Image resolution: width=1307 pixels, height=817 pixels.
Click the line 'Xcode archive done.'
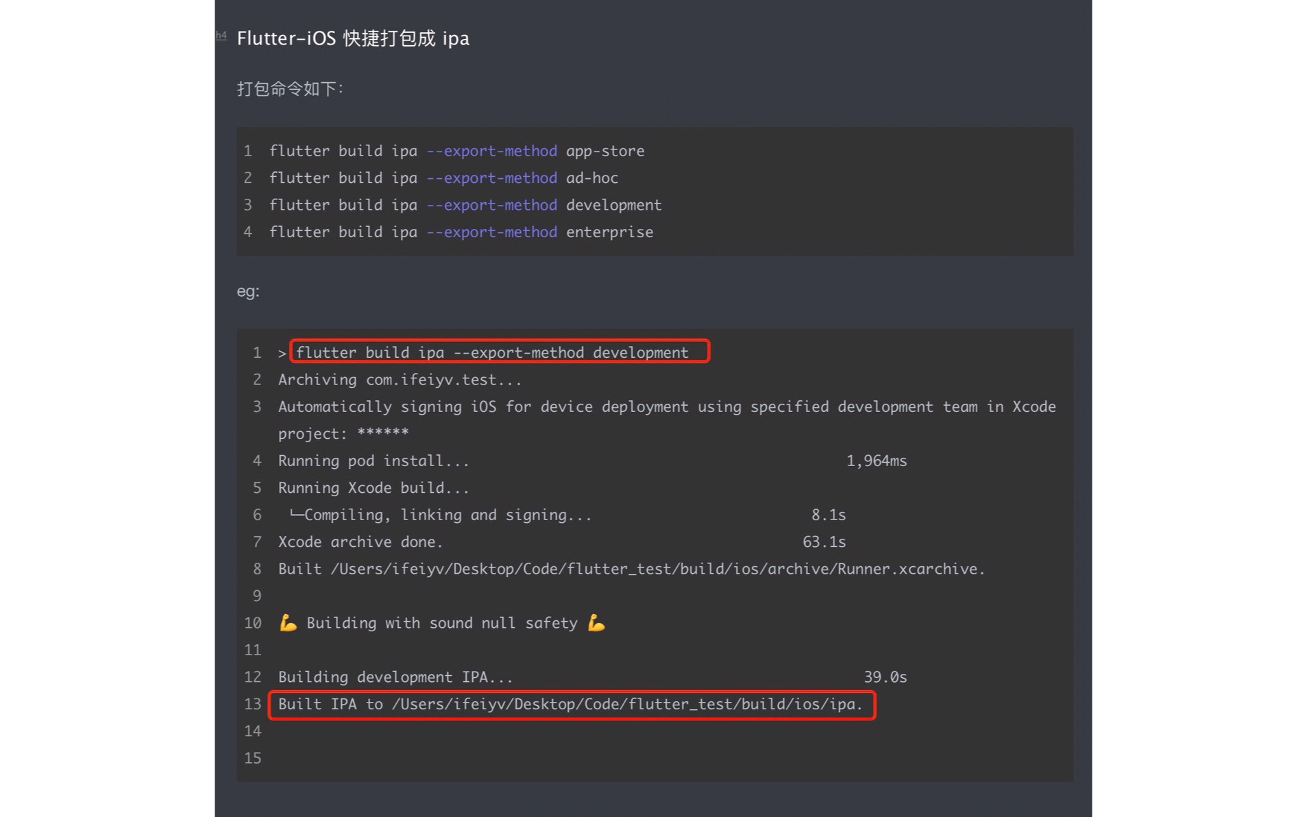coord(361,542)
